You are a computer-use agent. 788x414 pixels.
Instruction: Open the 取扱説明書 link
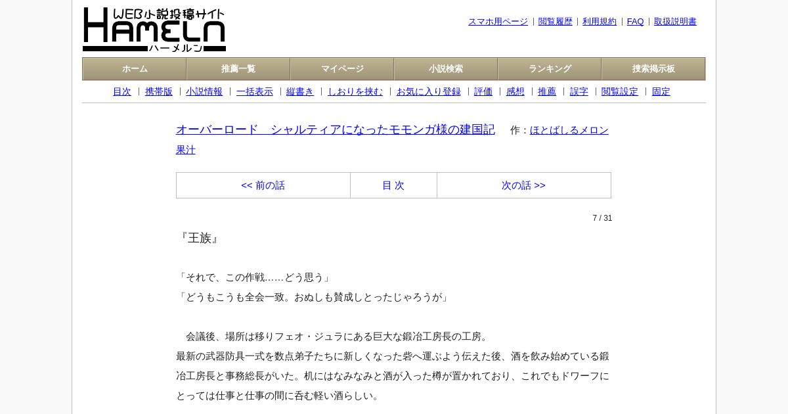(x=675, y=22)
